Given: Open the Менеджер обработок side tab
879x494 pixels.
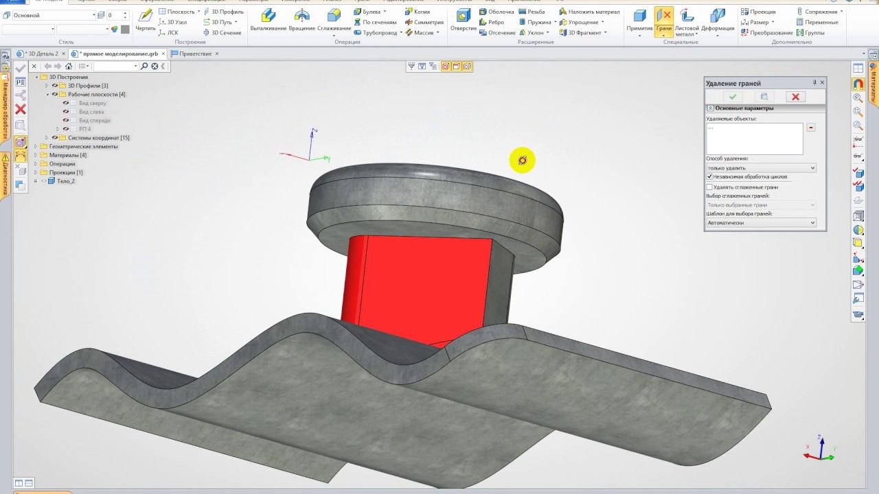Looking at the screenshot, I should (5, 108).
